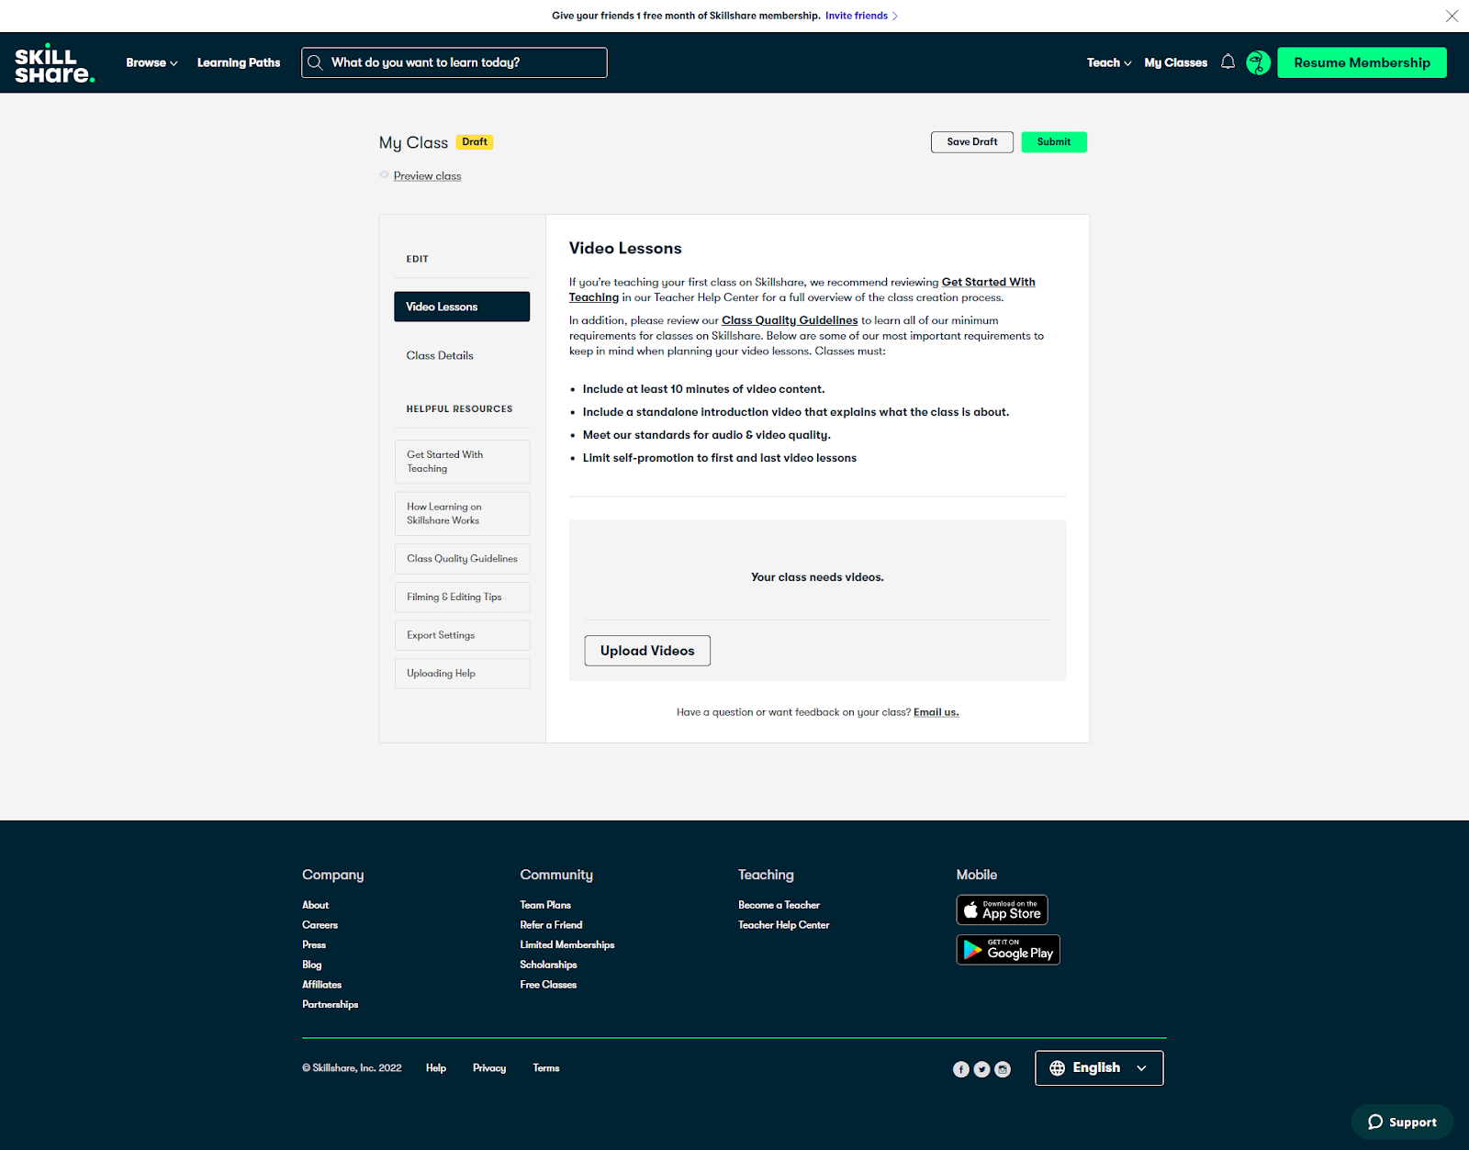Open the profile avatar menu
Viewport: 1469px width, 1150px height.
coord(1258,62)
